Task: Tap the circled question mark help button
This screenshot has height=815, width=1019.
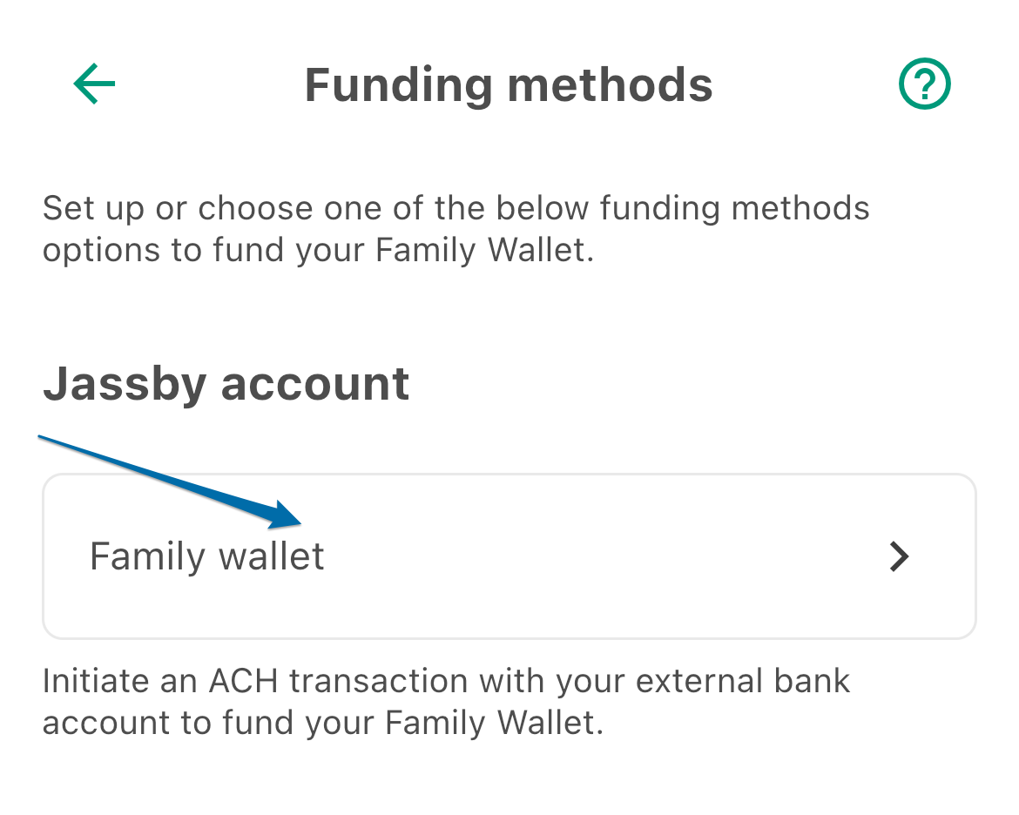Action: 924,84
